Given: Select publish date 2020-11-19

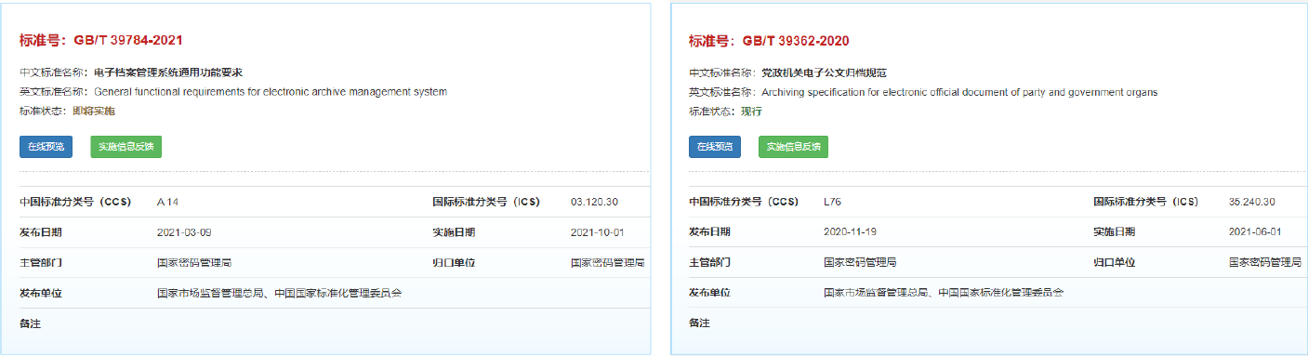Looking at the screenshot, I should 851,232.
